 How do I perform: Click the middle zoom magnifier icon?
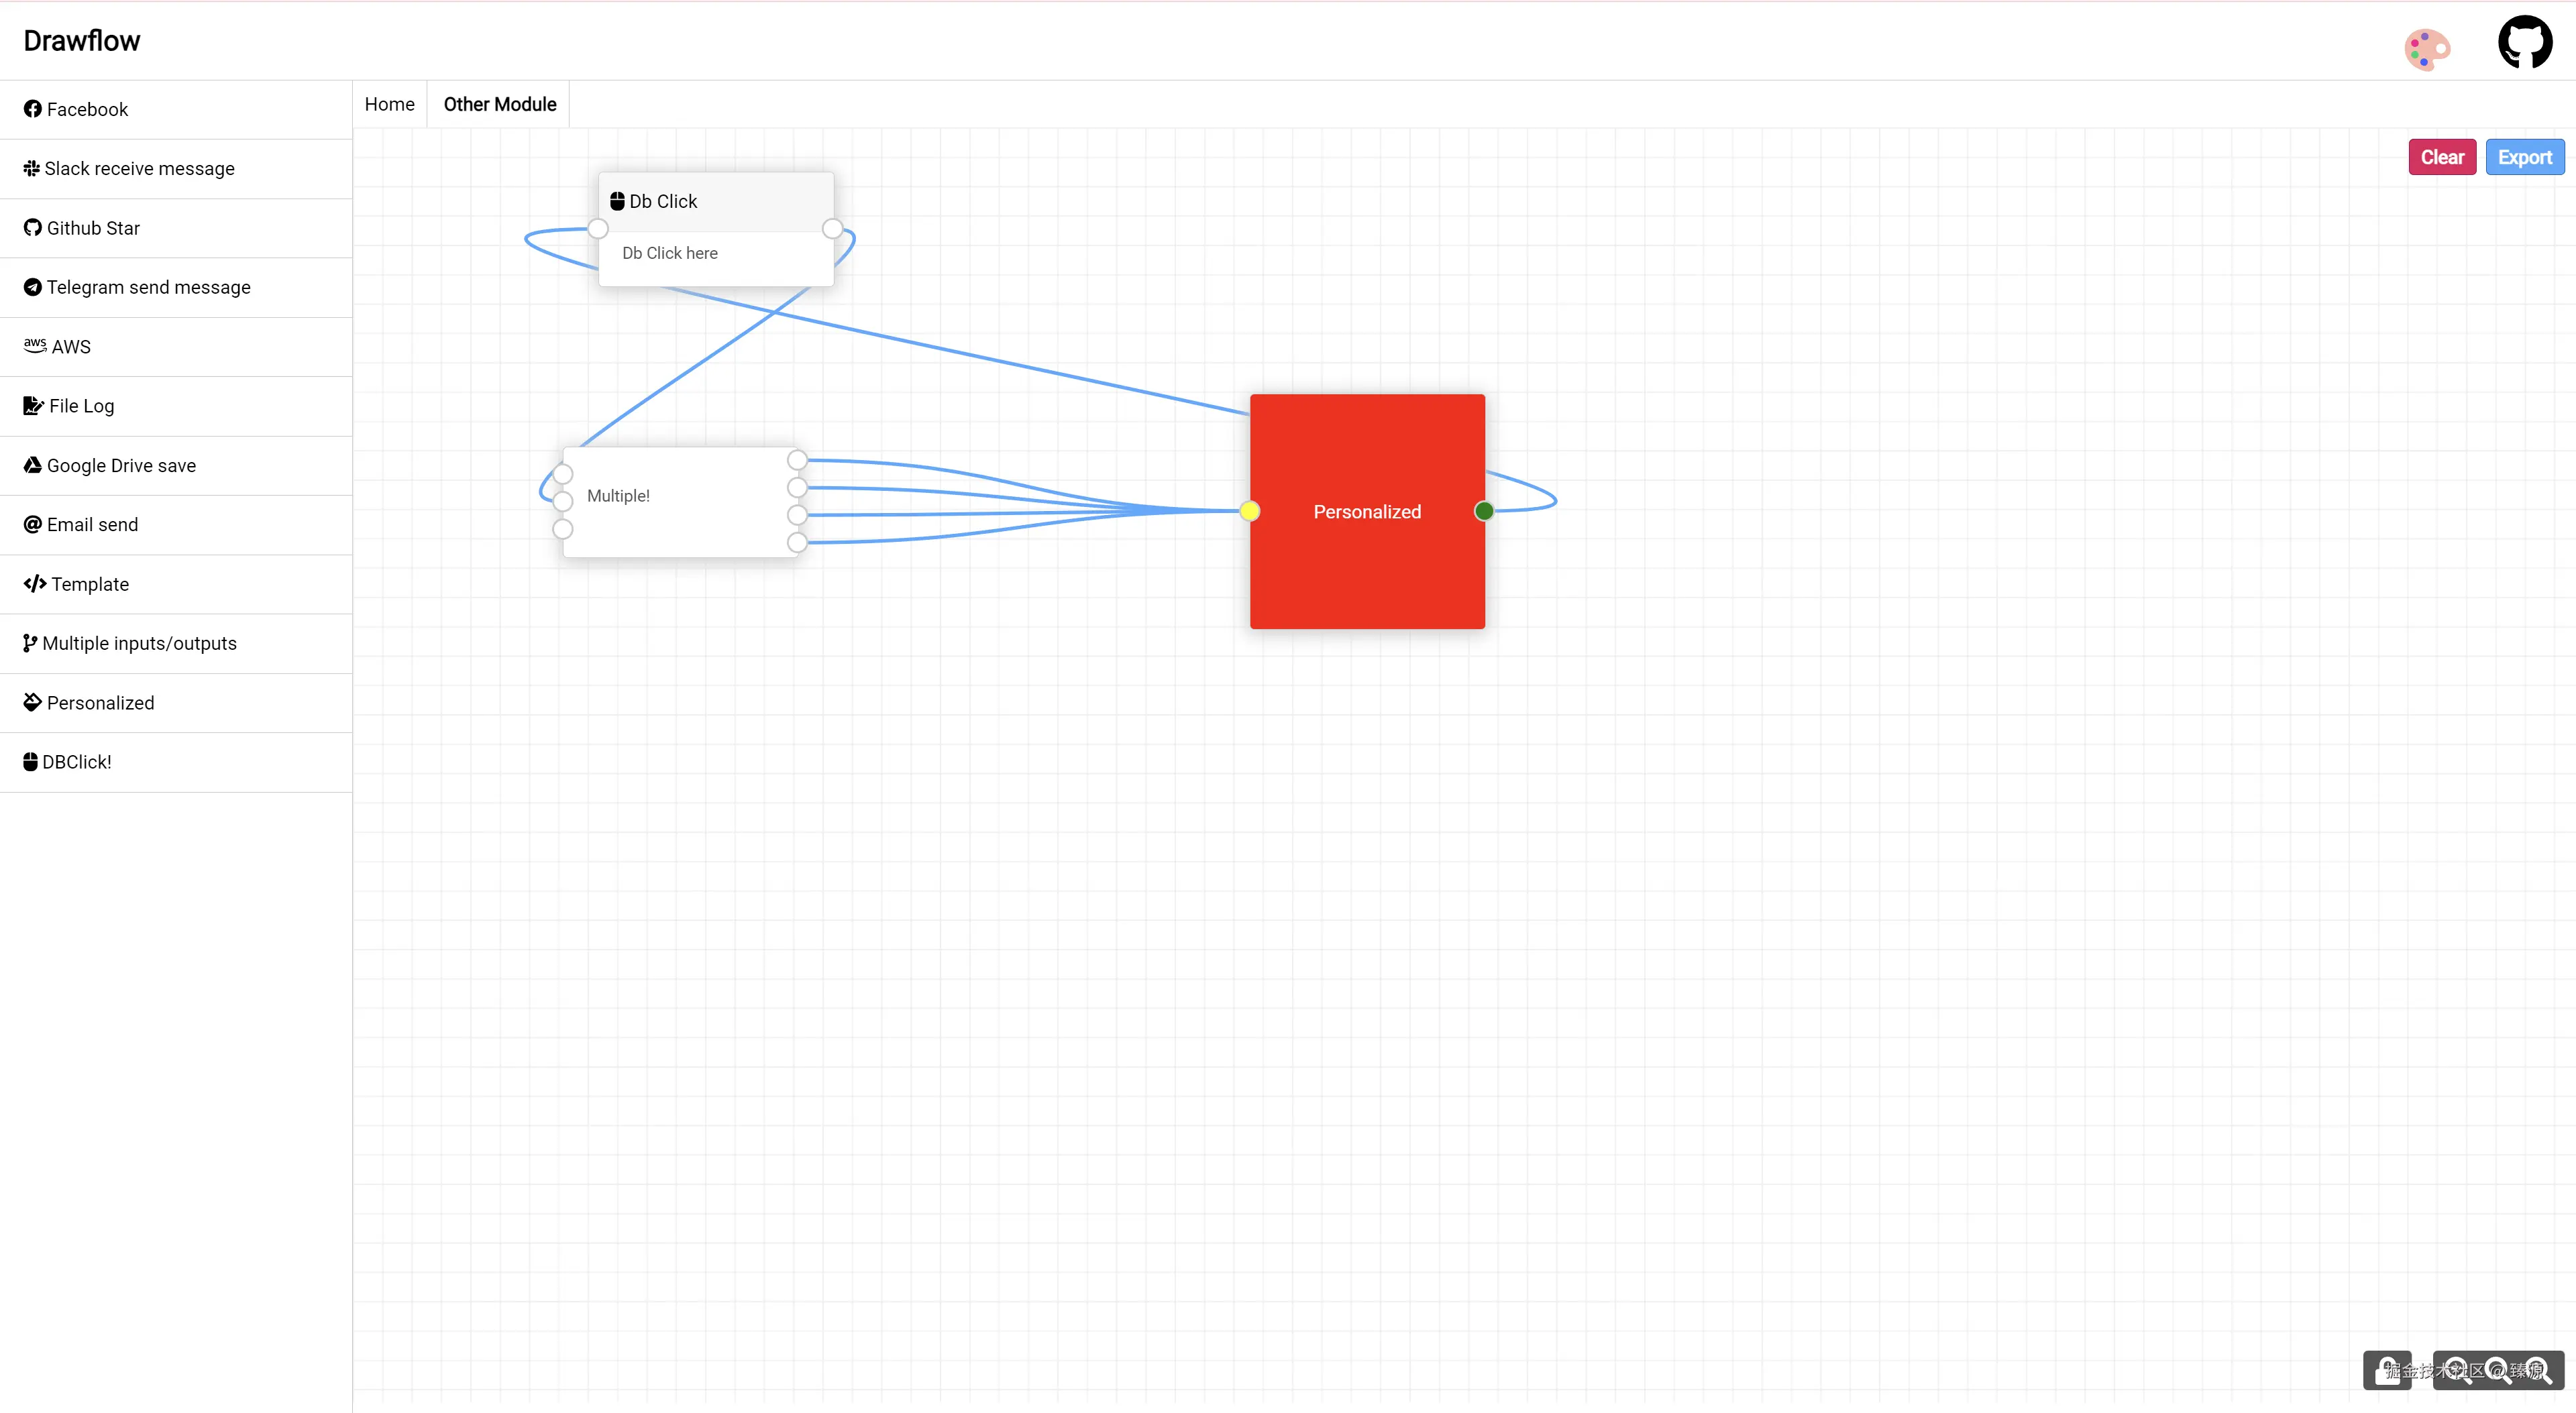2497,1370
